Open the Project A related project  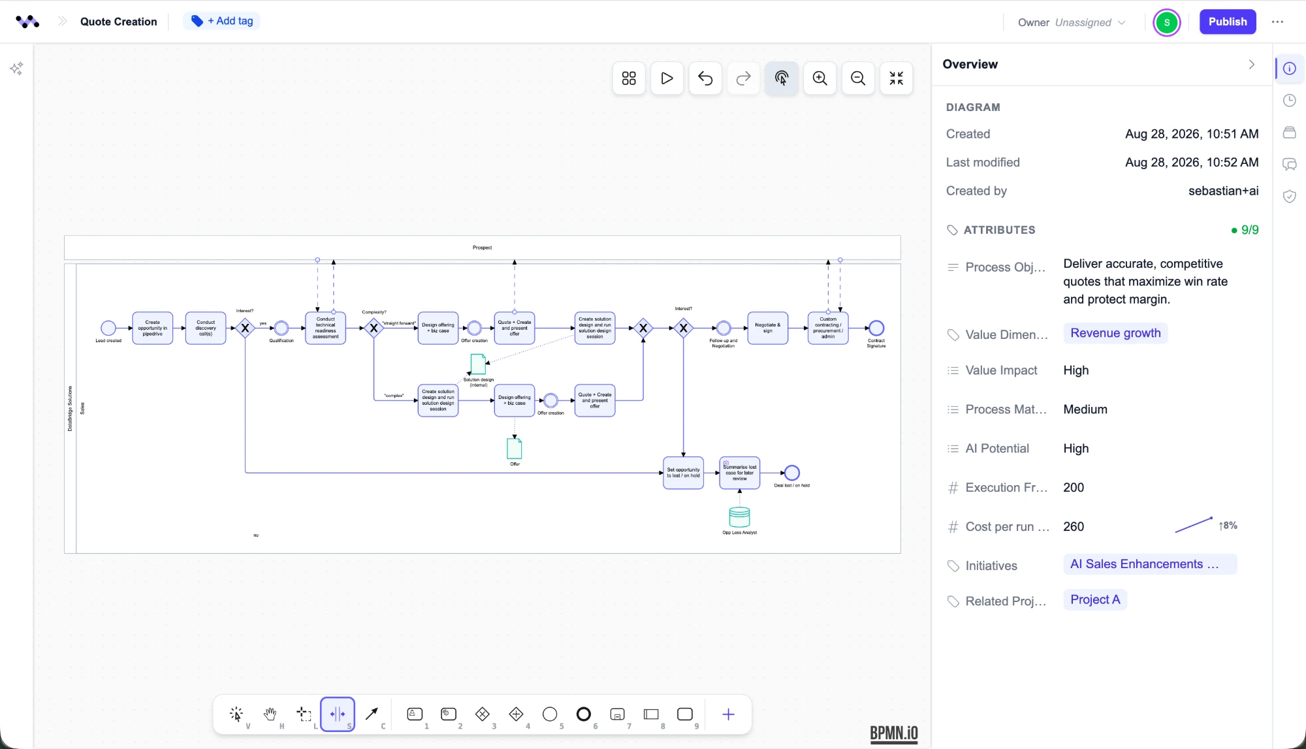1095,599
